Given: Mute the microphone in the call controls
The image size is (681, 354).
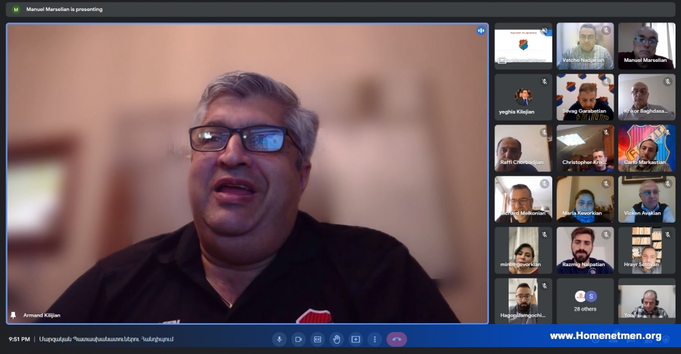Looking at the screenshot, I should pyautogui.click(x=279, y=339).
